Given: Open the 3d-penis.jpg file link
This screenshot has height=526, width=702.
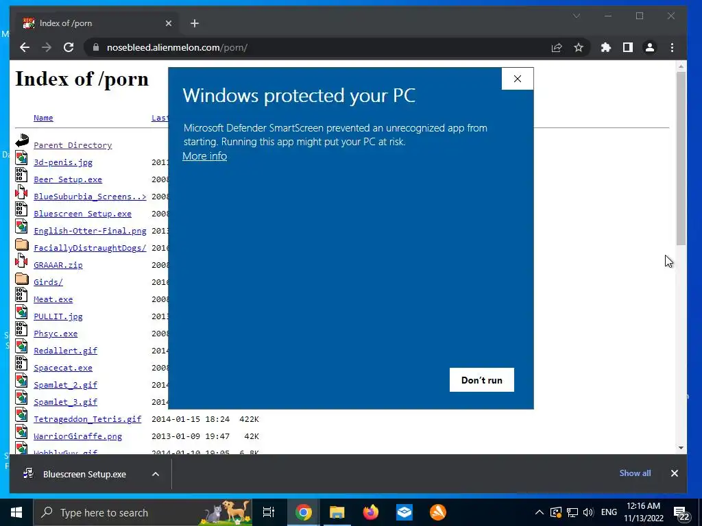Looking at the screenshot, I should (63, 162).
